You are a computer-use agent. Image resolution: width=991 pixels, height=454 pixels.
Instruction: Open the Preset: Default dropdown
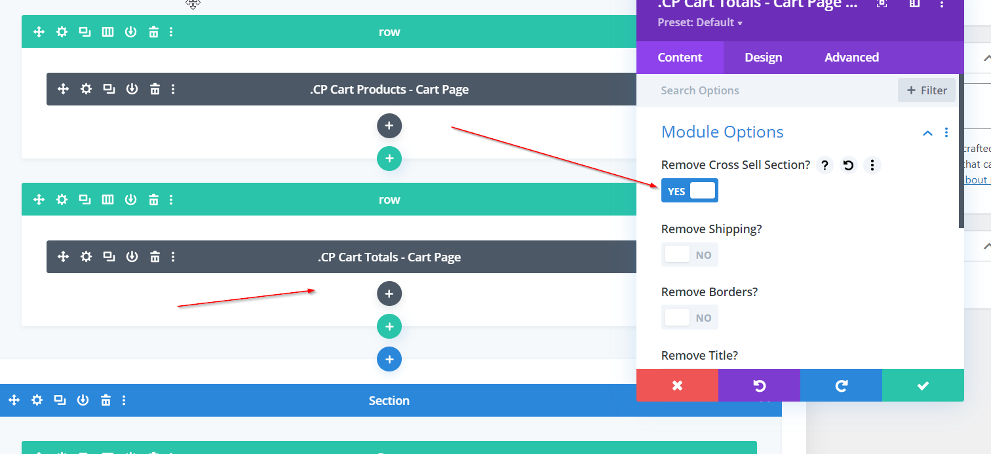tap(700, 23)
